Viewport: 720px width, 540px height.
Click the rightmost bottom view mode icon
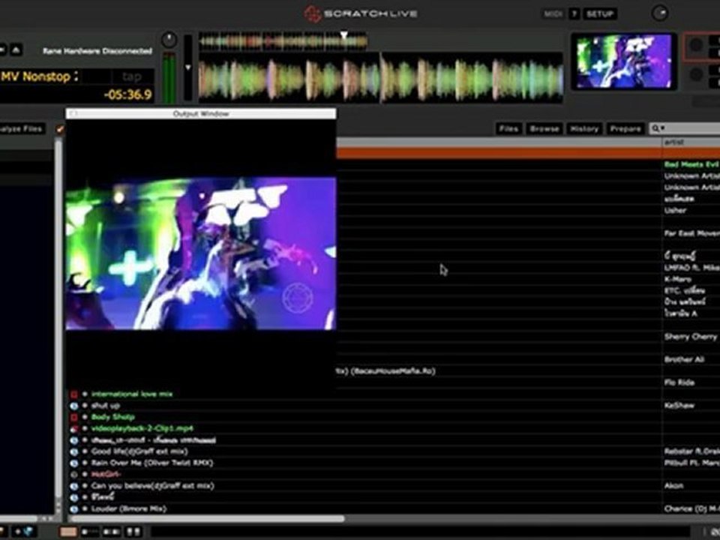(133, 532)
